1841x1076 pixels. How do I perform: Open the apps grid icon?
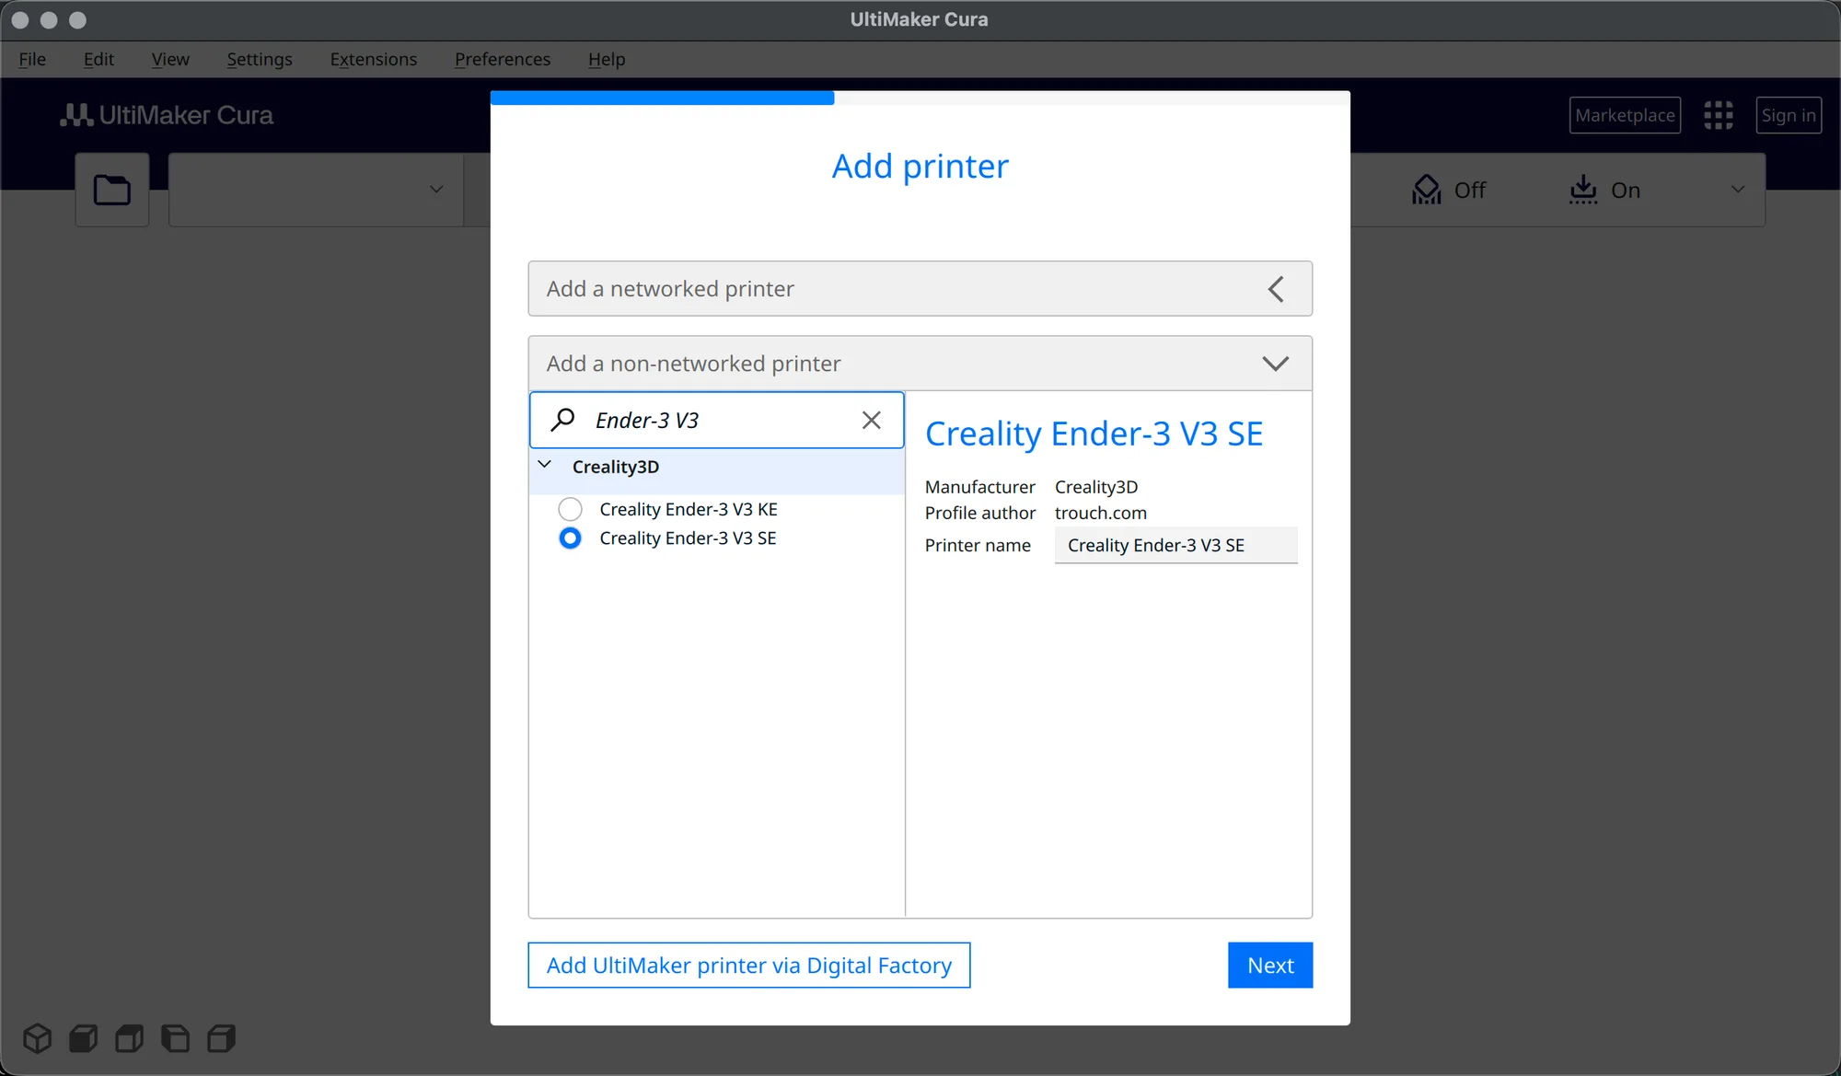pos(1718,115)
